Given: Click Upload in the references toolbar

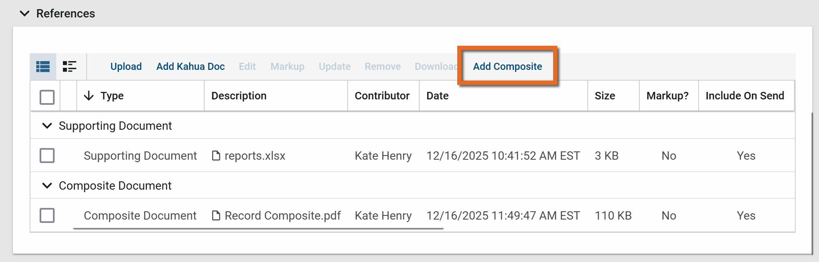Looking at the screenshot, I should [126, 67].
